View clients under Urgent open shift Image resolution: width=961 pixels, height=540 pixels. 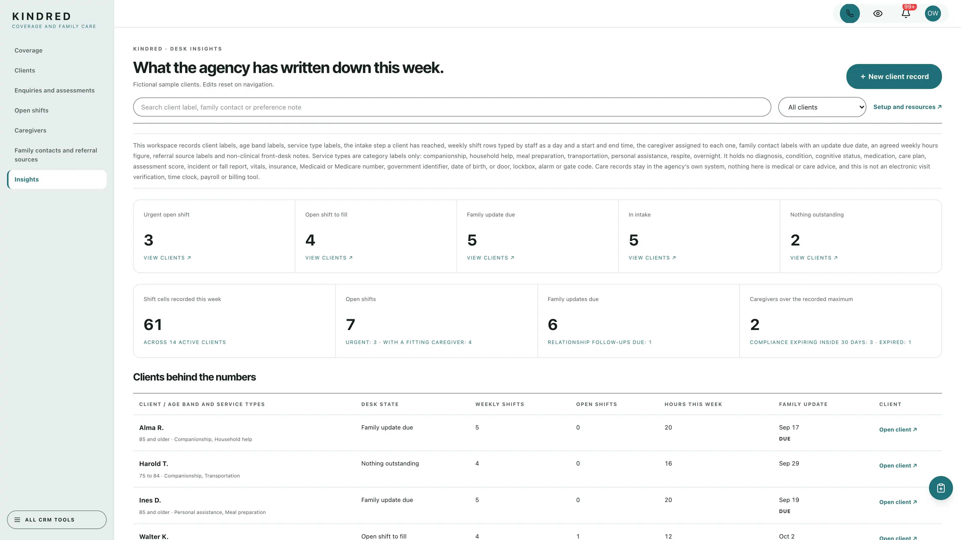167,258
